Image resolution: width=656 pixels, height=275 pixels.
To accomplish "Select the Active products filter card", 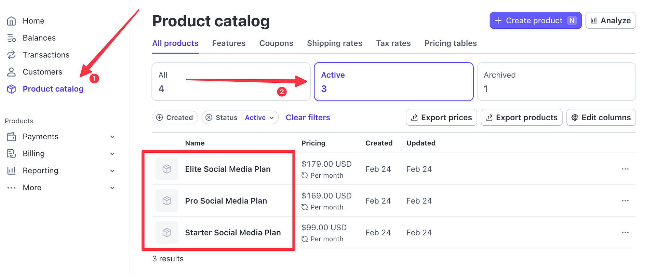I will [x=393, y=82].
